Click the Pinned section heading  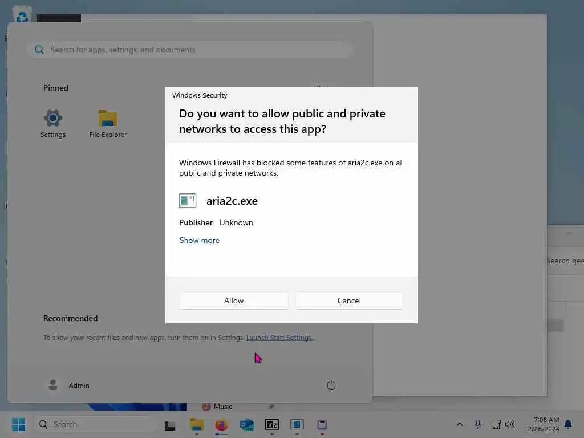coord(56,88)
